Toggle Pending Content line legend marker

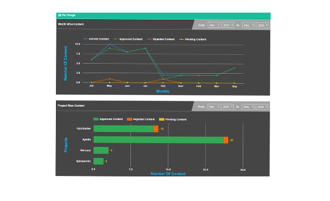181,39
